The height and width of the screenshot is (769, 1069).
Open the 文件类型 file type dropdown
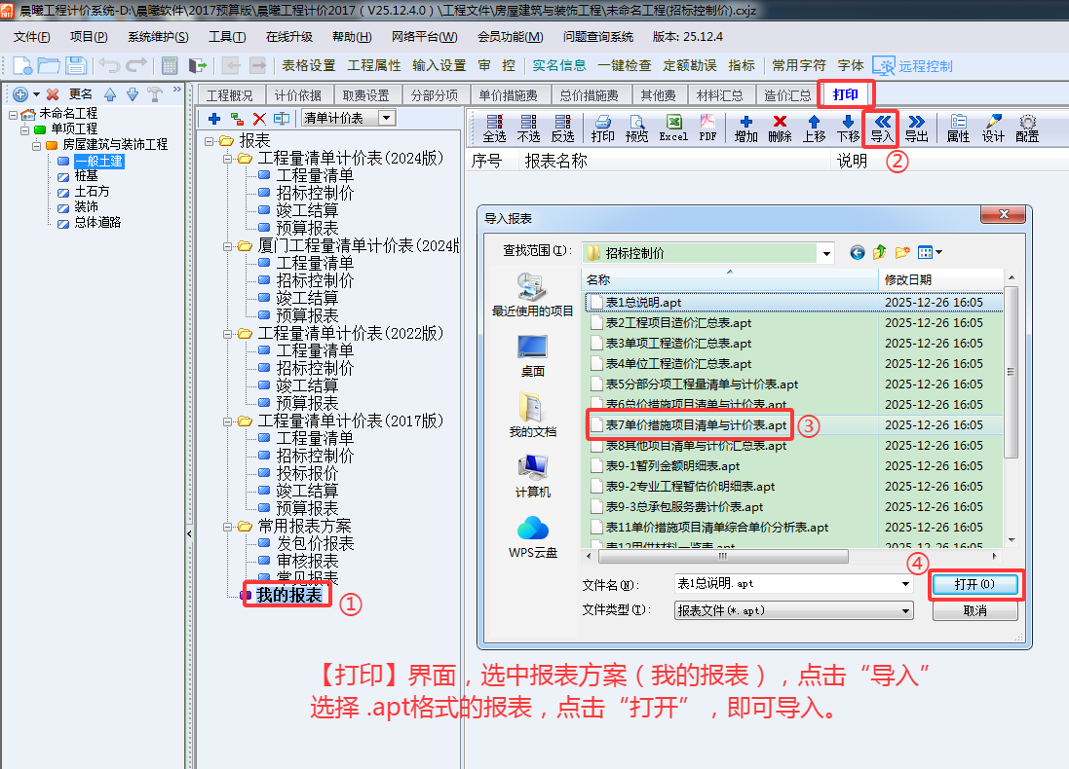906,610
